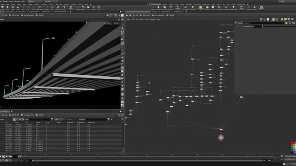
Task: Click ROAD_GEN in the spreadsheet path bar
Action: 15,115
